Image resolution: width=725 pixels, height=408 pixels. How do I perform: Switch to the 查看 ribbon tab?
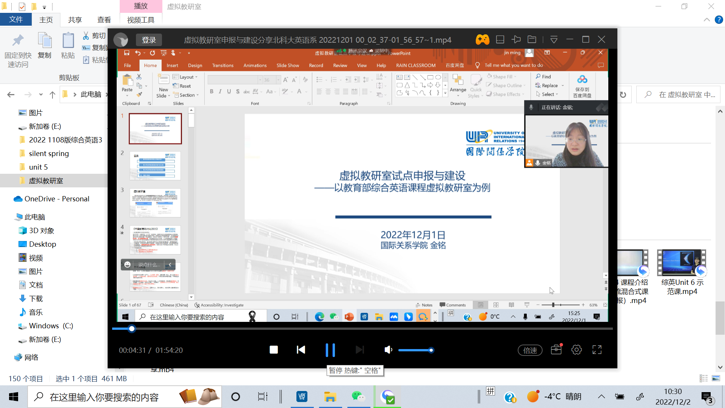[104, 20]
